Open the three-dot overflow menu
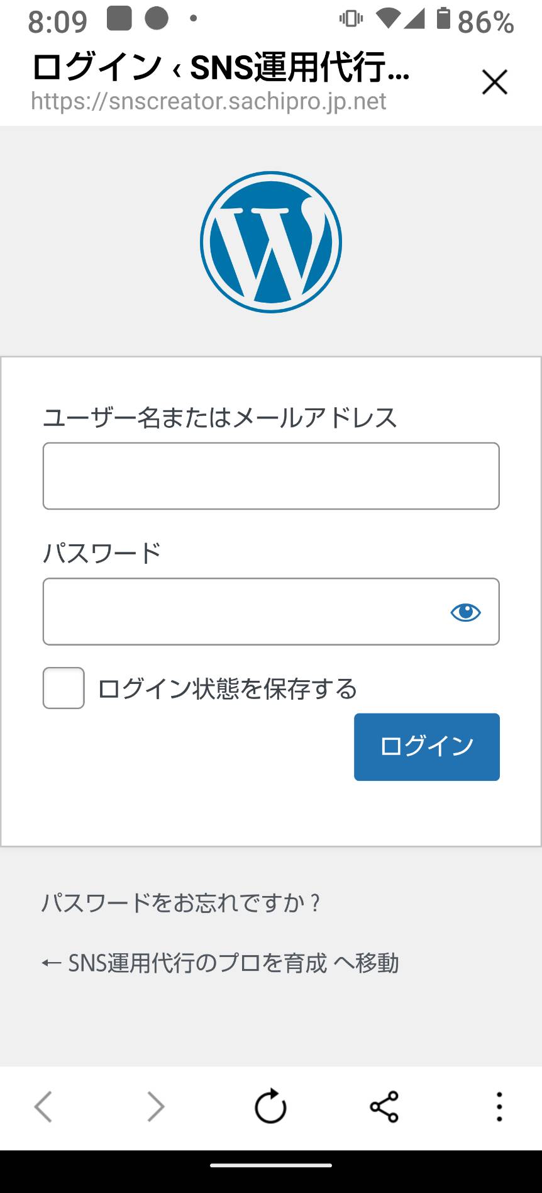 499,1107
